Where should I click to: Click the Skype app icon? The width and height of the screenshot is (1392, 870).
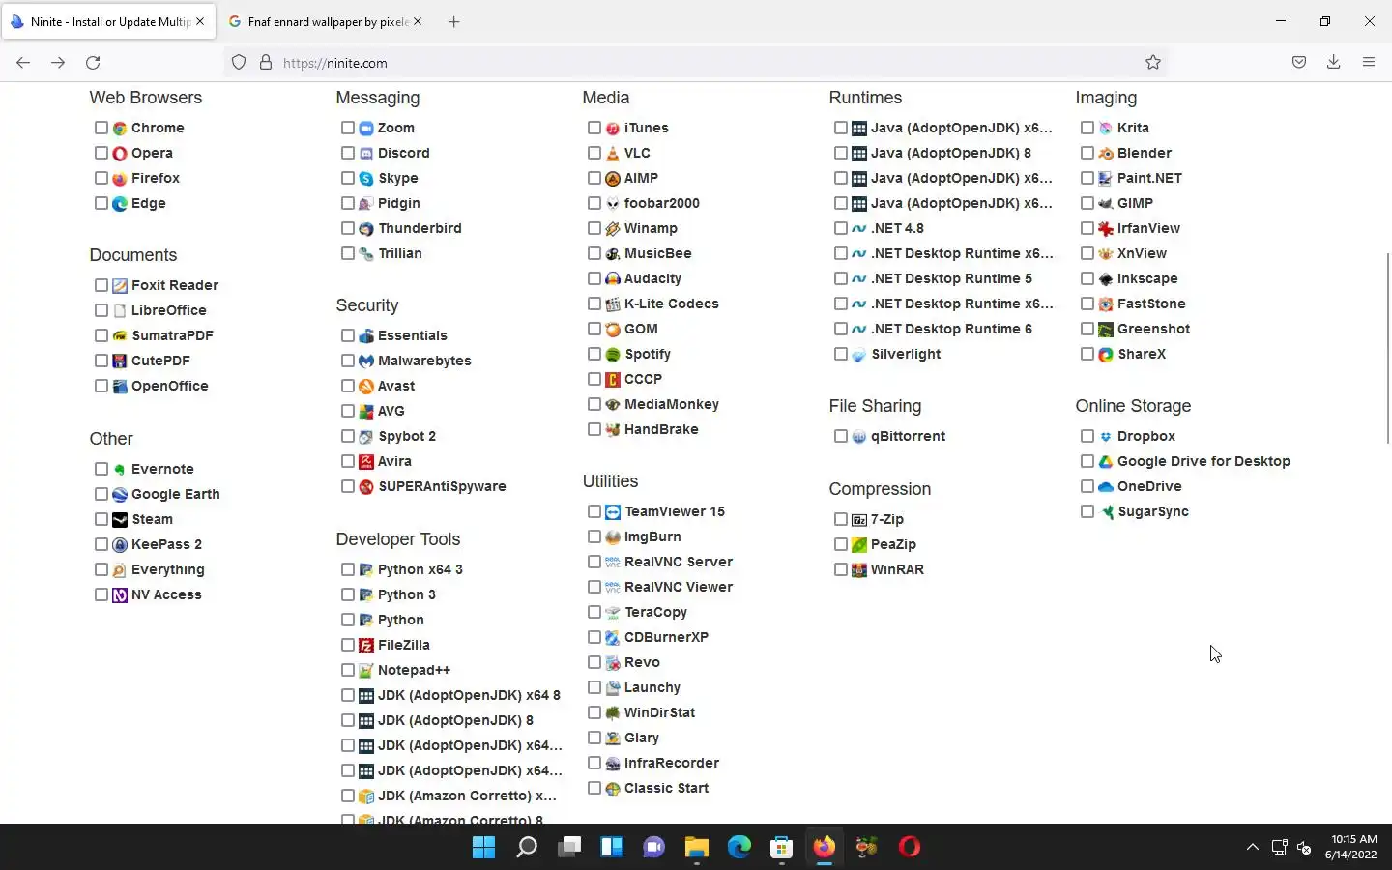pos(366,178)
